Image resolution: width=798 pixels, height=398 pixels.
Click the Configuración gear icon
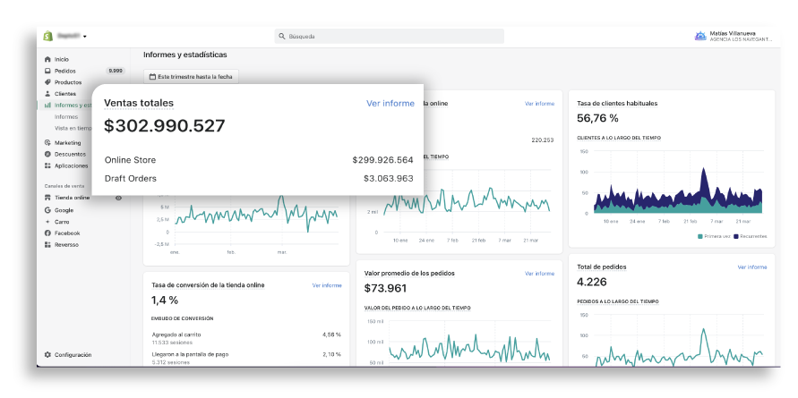tap(47, 355)
